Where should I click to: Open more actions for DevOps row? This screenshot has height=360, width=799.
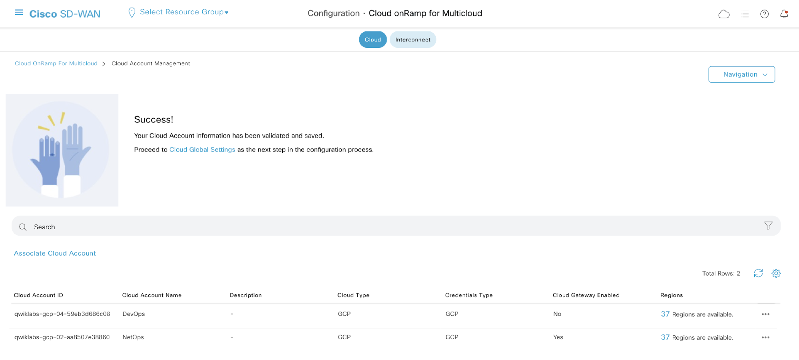coord(765,314)
